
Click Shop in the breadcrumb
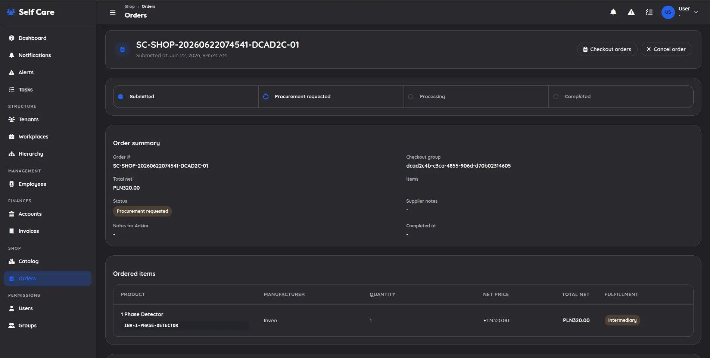pyautogui.click(x=130, y=6)
